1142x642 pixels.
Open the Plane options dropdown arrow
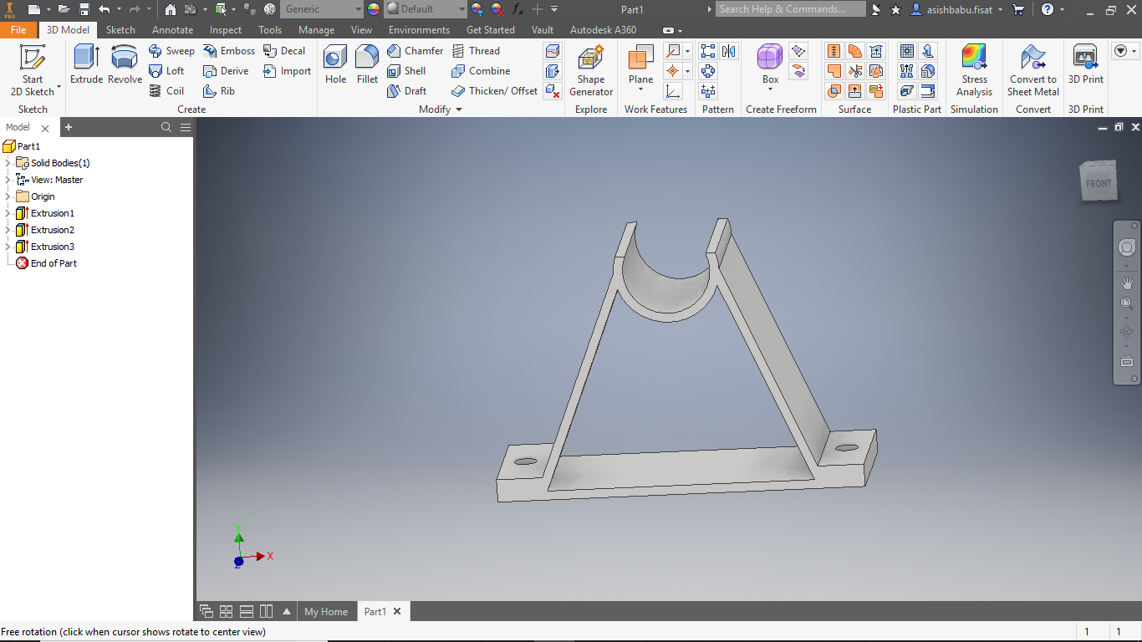641,89
